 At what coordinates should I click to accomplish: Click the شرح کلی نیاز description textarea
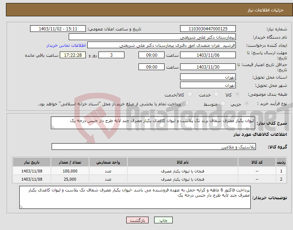153,123
